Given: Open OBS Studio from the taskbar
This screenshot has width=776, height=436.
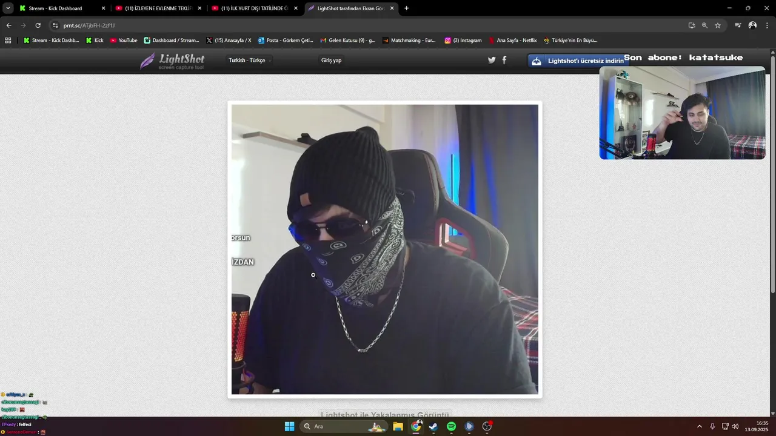Looking at the screenshot, I should [x=487, y=426].
